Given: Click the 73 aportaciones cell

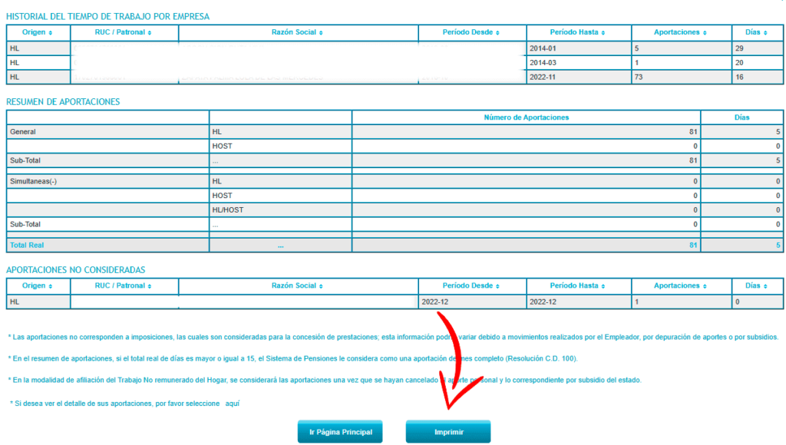Looking at the screenshot, I should pos(682,77).
